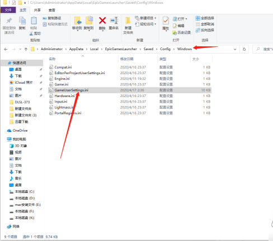The image size is (273, 241).
Task: Click Config in the address breadcrumb
Action: [x=165, y=49]
